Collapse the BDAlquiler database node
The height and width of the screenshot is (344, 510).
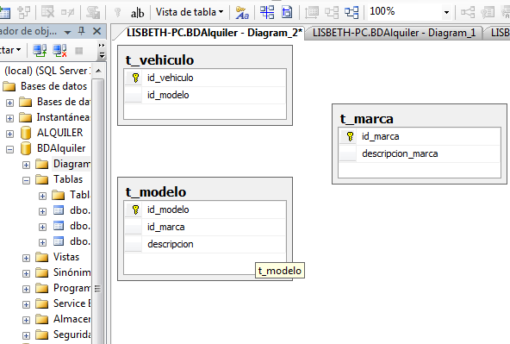click(x=9, y=149)
